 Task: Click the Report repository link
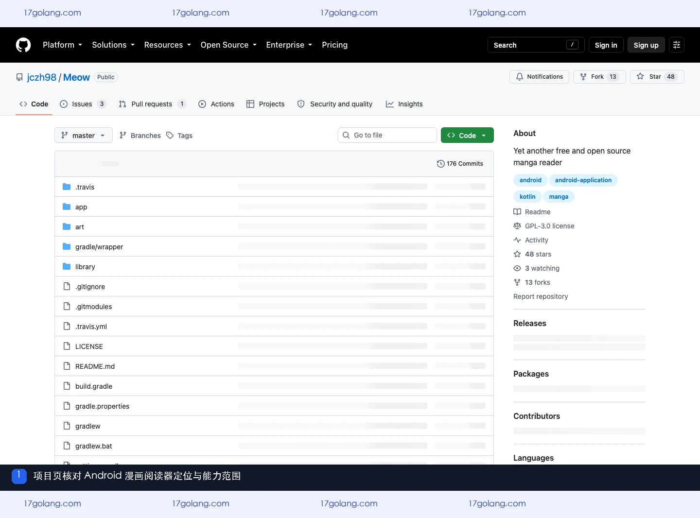(541, 296)
